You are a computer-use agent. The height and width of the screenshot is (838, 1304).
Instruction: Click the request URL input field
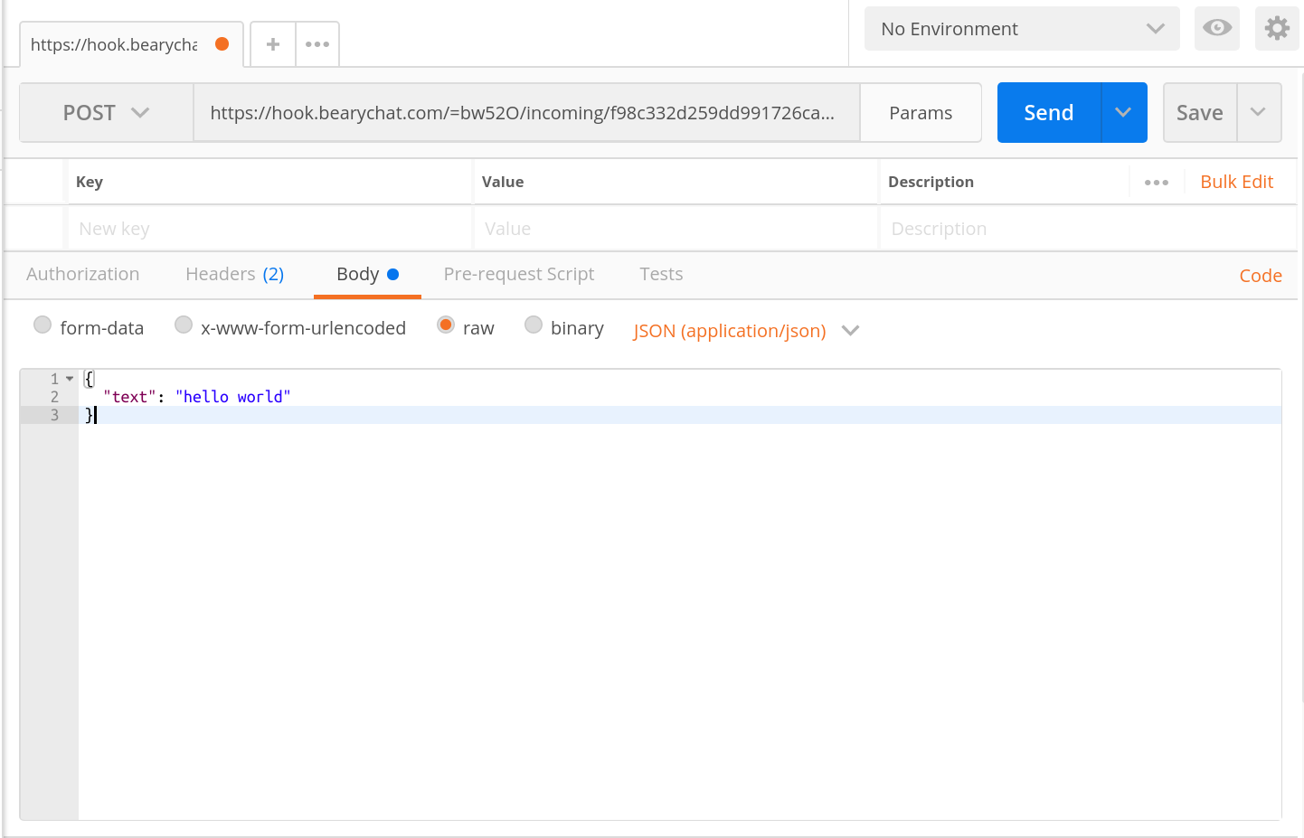[x=526, y=113]
